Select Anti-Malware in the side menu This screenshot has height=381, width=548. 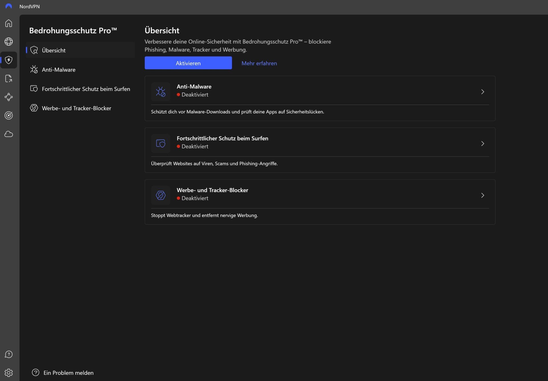click(x=80, y=70)
